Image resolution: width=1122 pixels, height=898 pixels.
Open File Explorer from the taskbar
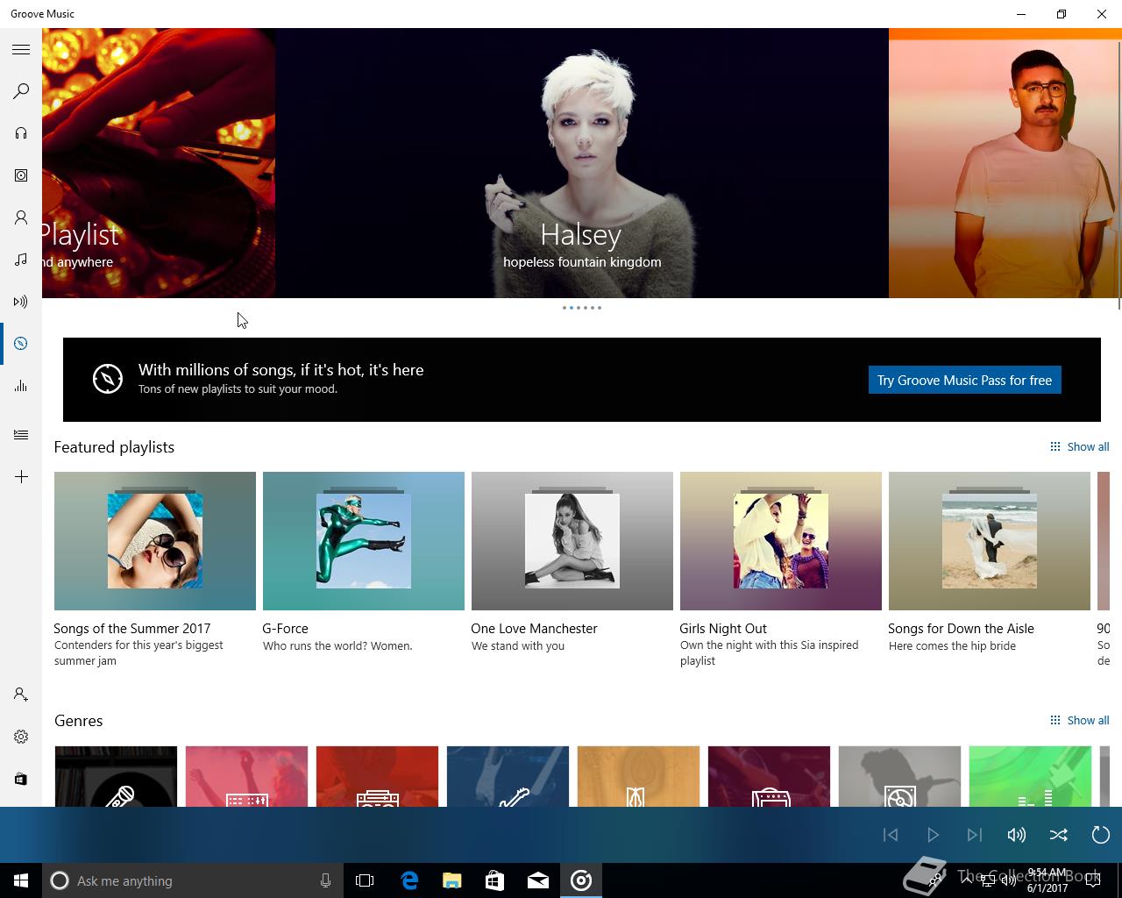[452, 880]
